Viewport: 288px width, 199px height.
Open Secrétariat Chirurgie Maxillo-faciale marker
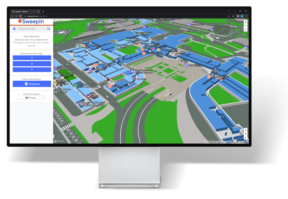point(80,104)
